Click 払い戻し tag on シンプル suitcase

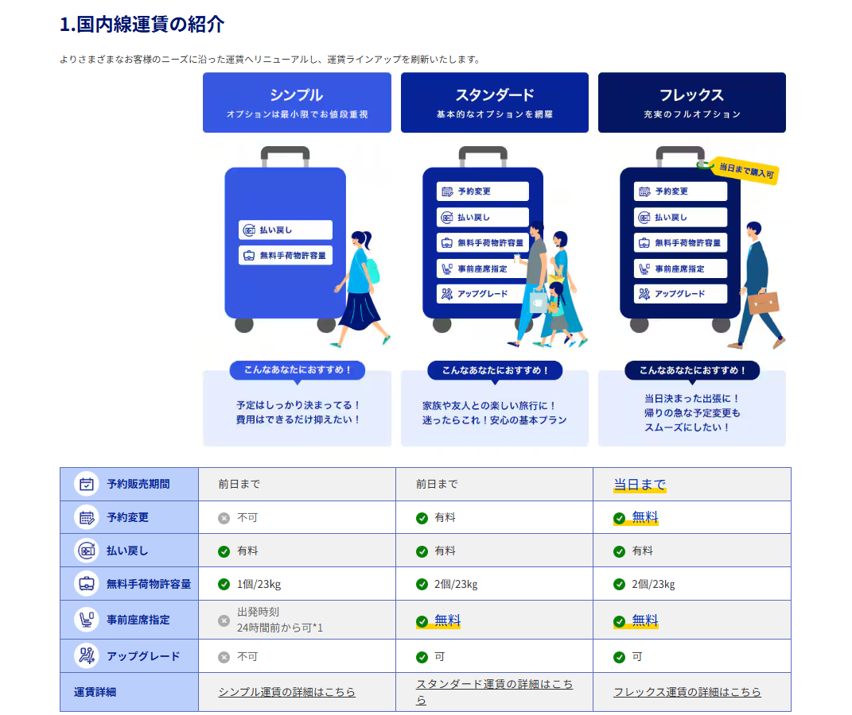click(286, 230)
